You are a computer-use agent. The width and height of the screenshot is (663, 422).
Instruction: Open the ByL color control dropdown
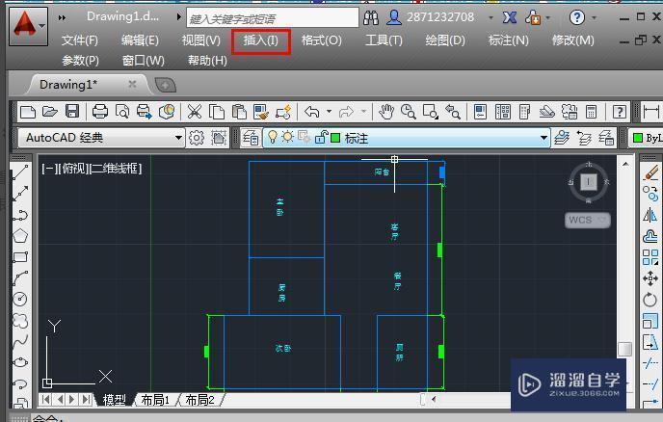[647, 138]
